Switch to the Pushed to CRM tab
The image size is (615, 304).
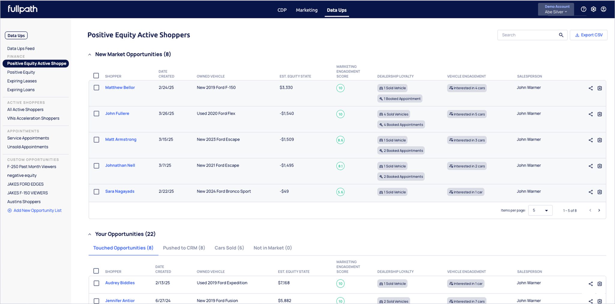tap(184, 248)
